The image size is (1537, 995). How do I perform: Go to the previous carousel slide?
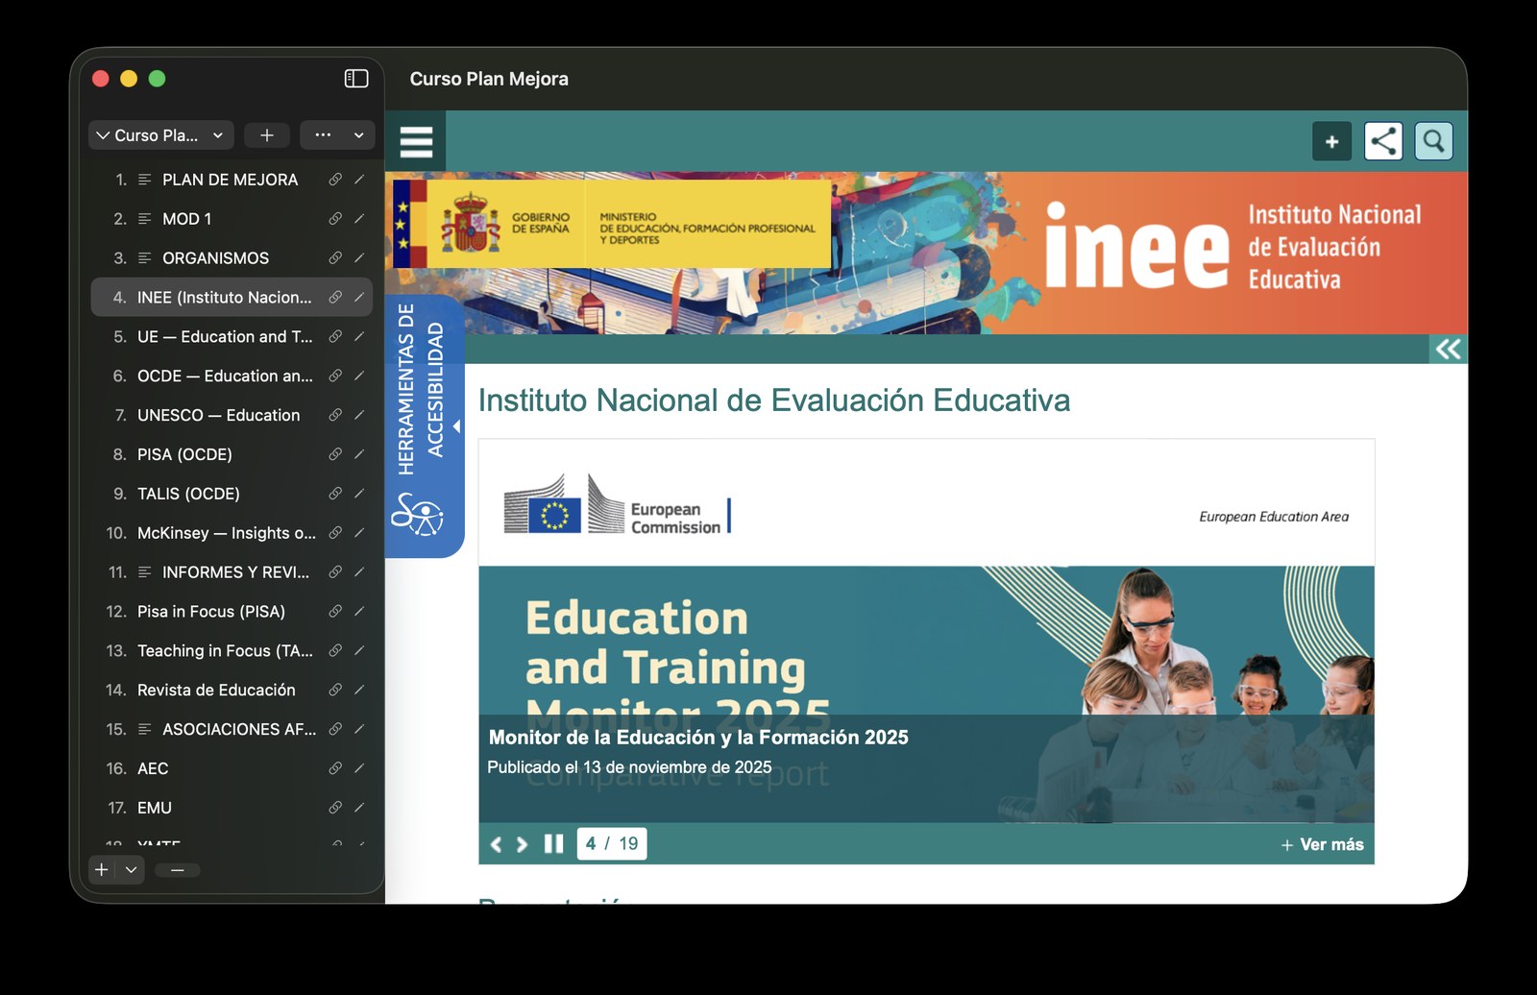pos(496,844)
